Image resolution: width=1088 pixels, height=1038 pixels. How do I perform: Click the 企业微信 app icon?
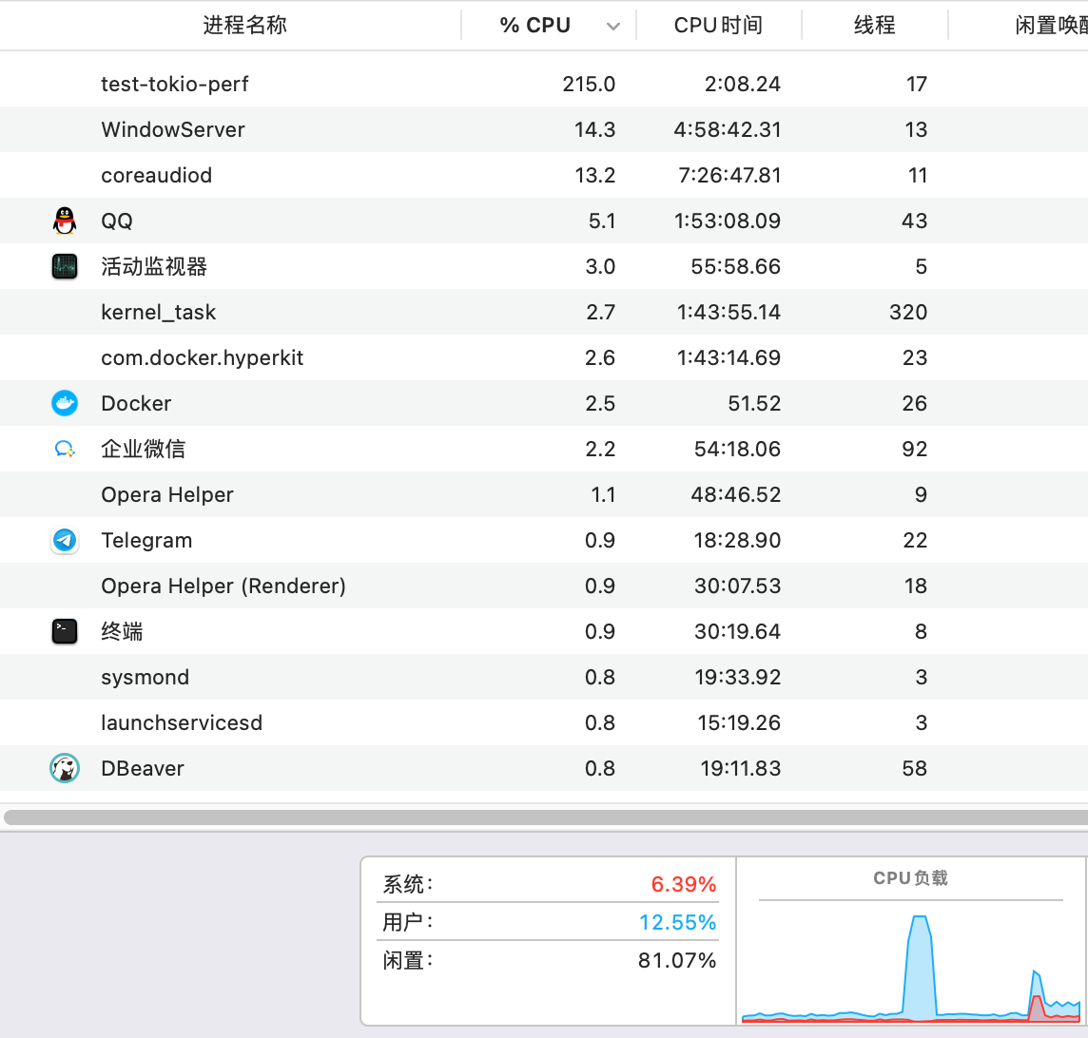pyautogui.click(x=65, y=449)
